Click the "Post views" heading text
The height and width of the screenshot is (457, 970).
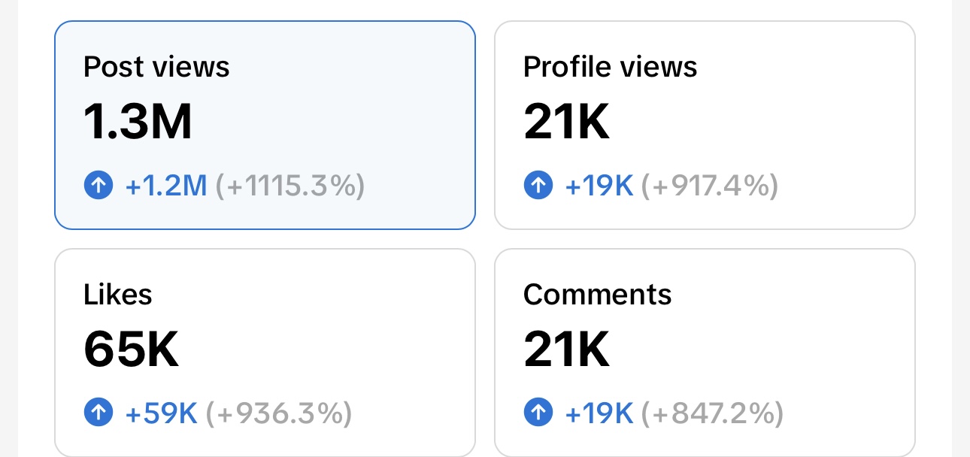point(156,67)
